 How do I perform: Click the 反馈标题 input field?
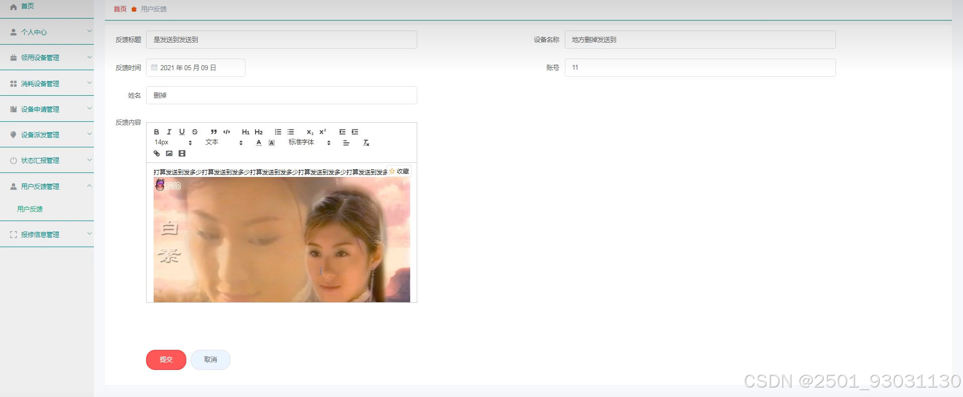(282, 40)
